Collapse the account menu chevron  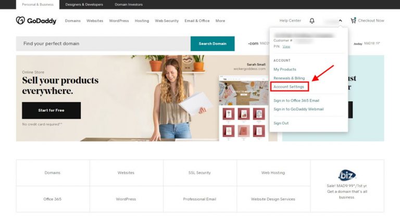(x=340, y=21)
